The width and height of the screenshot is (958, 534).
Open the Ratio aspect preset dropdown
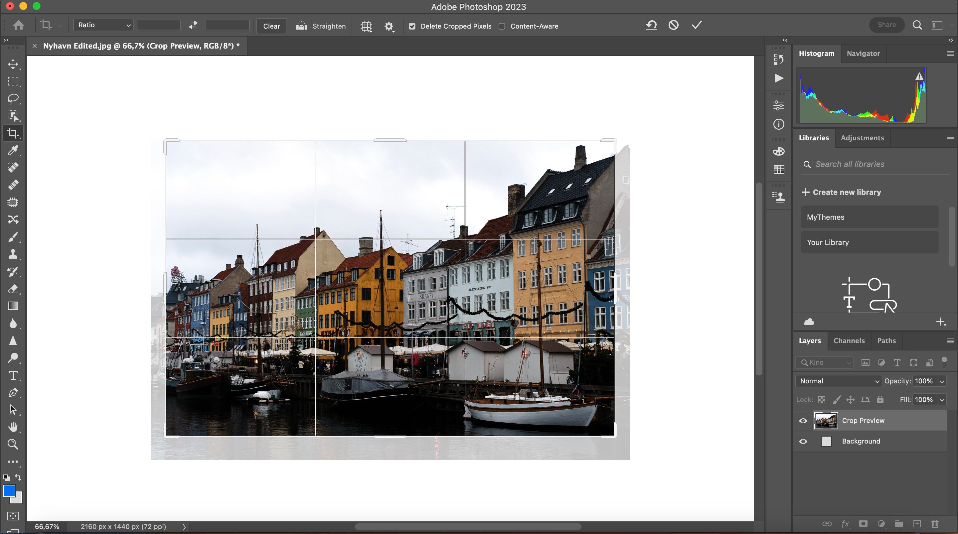click(x=103, y=25)
